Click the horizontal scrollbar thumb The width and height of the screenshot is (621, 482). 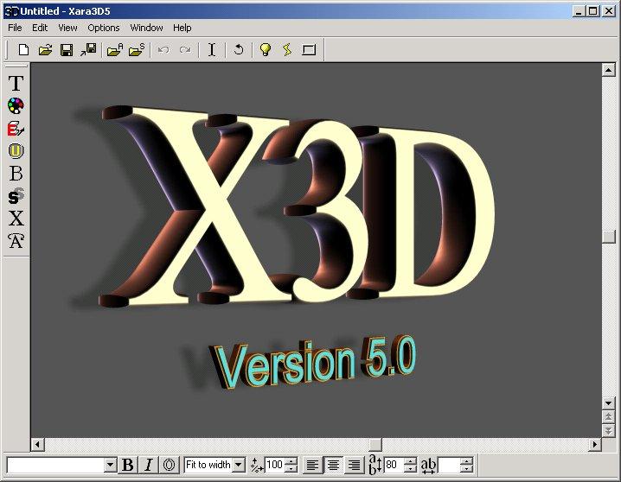375,445
